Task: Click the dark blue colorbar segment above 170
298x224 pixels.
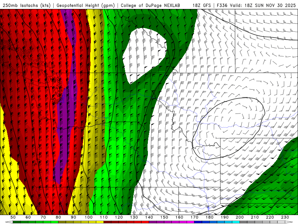Action: (x=198, y=222)
